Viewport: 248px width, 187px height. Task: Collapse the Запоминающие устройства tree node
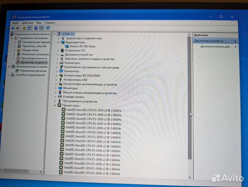tap(9, 66)
